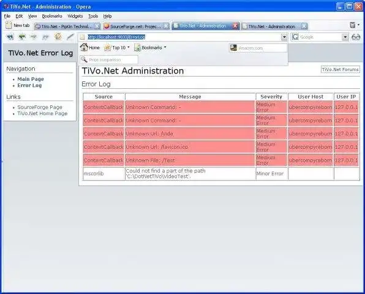
Task: Click the Source column header
Action: (103, 97)
